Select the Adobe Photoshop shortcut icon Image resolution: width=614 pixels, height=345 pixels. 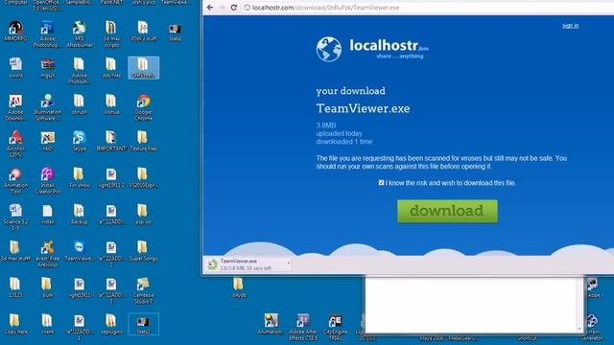pyautogui.click(x=47, y=34)
